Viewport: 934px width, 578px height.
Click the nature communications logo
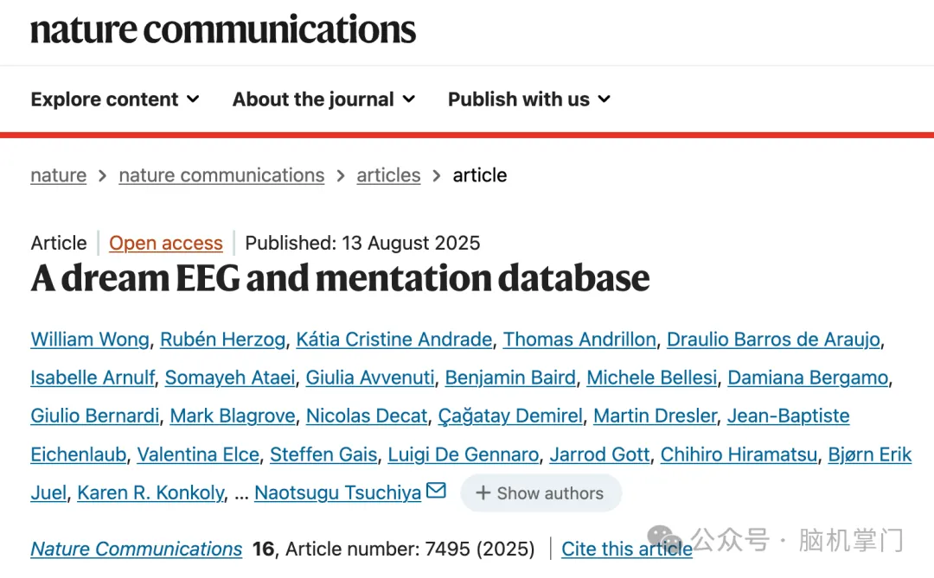[x=223, y=29]
